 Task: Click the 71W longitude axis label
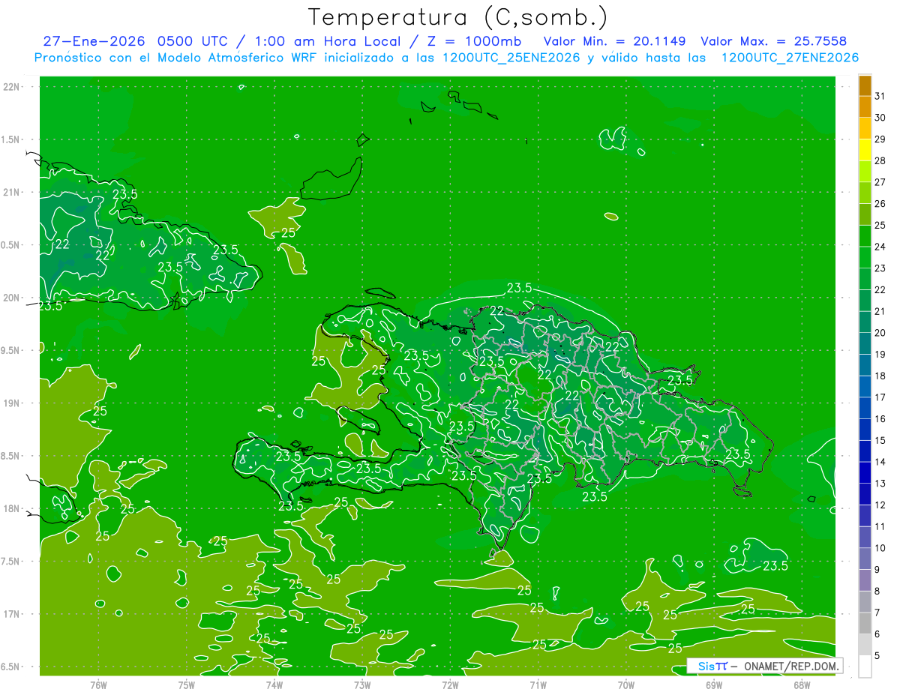538,685
